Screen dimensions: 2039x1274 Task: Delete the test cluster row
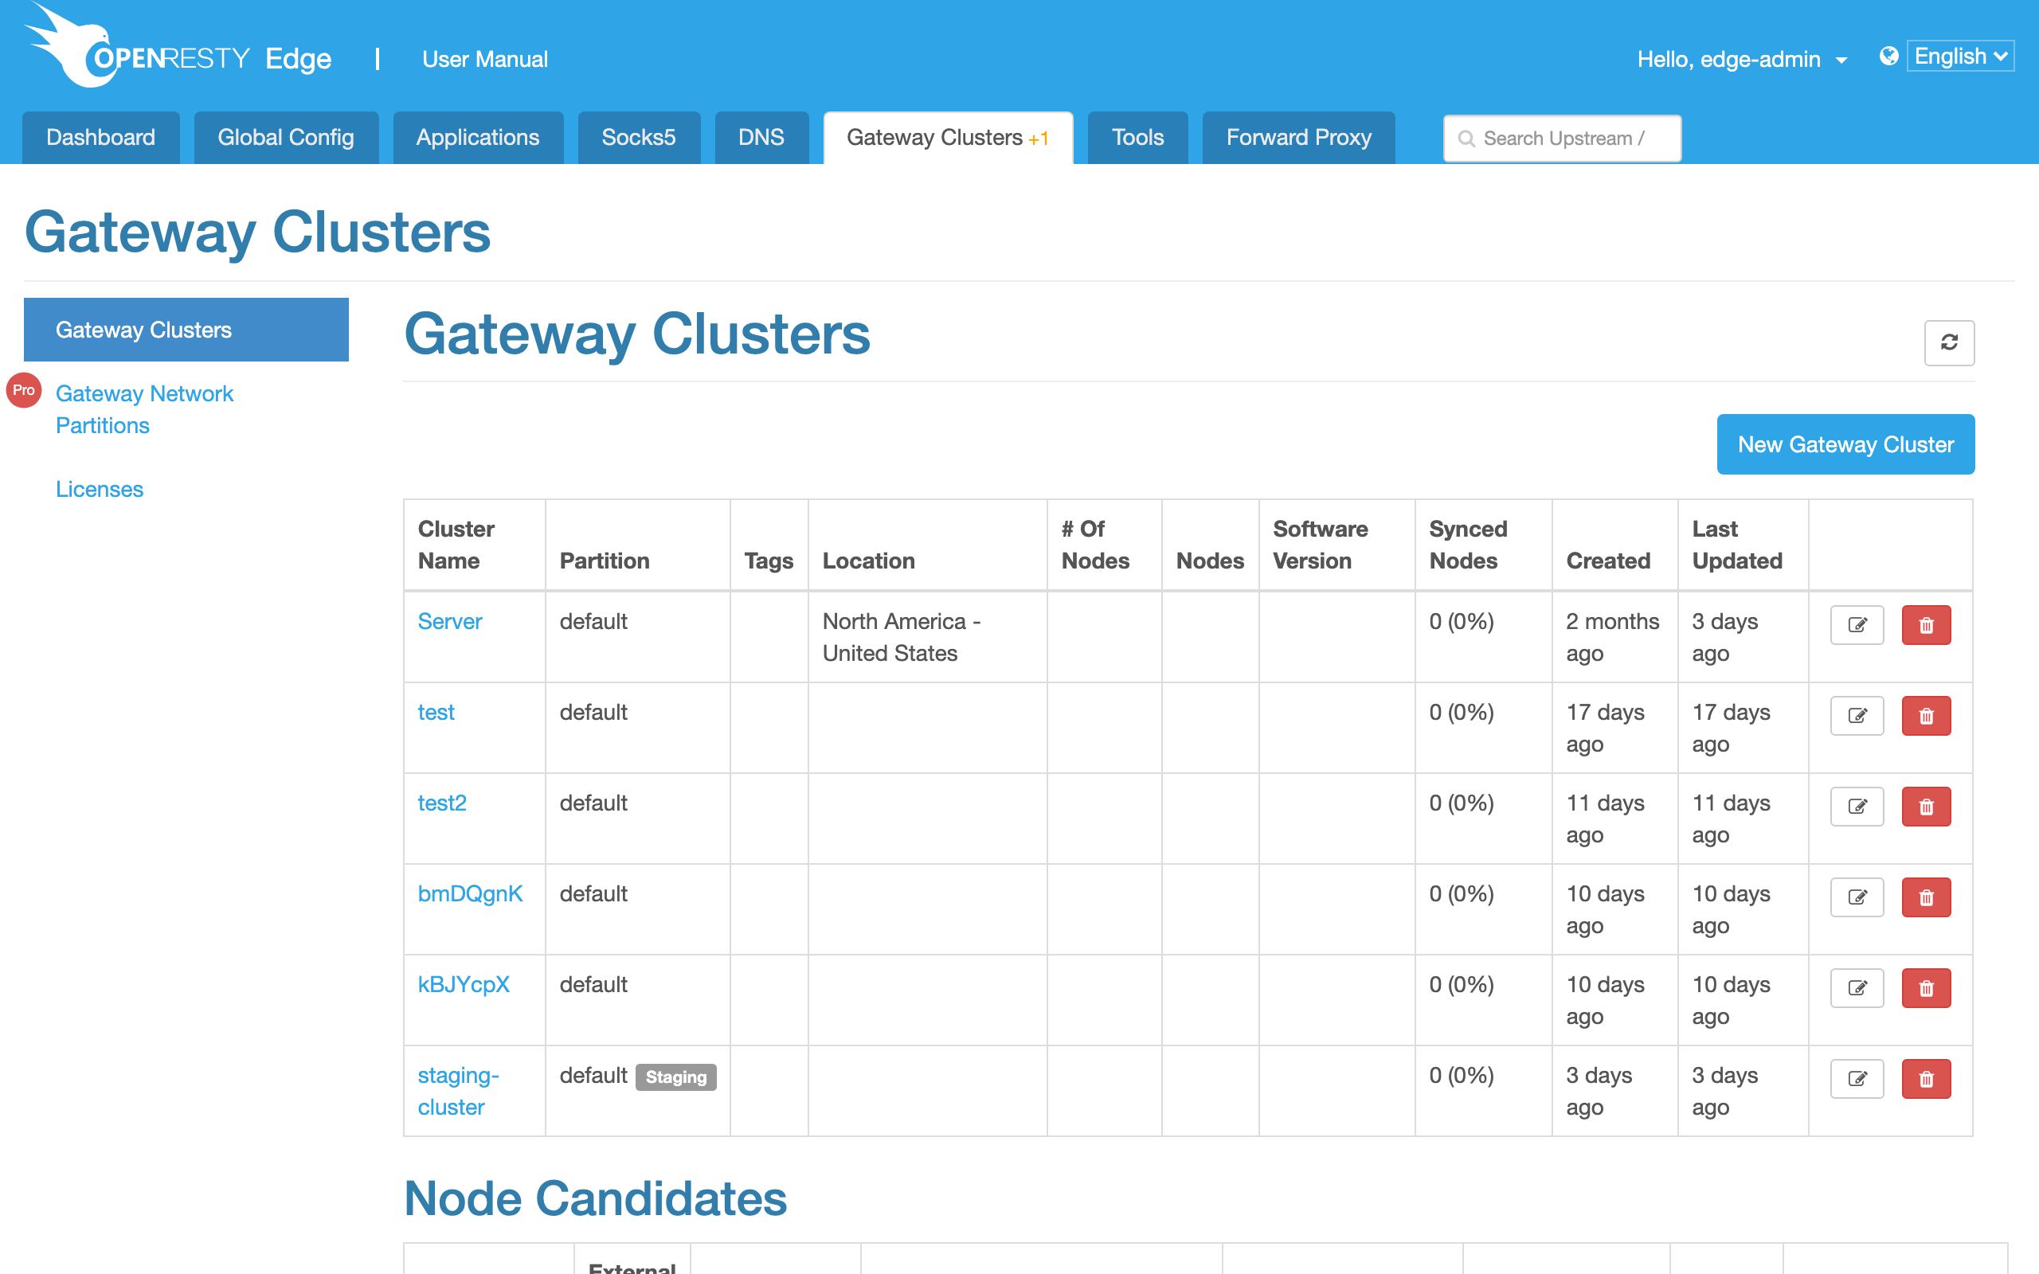click(1926, 716)
